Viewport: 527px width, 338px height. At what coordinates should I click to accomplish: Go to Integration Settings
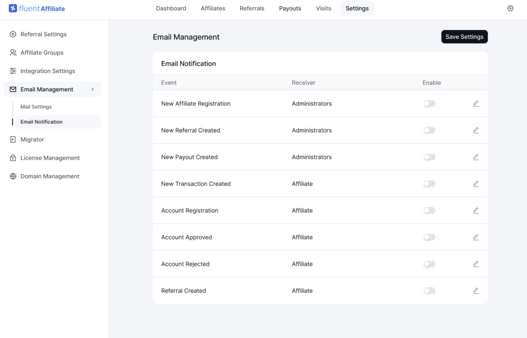pyautogui.click(x=47, y=71)
